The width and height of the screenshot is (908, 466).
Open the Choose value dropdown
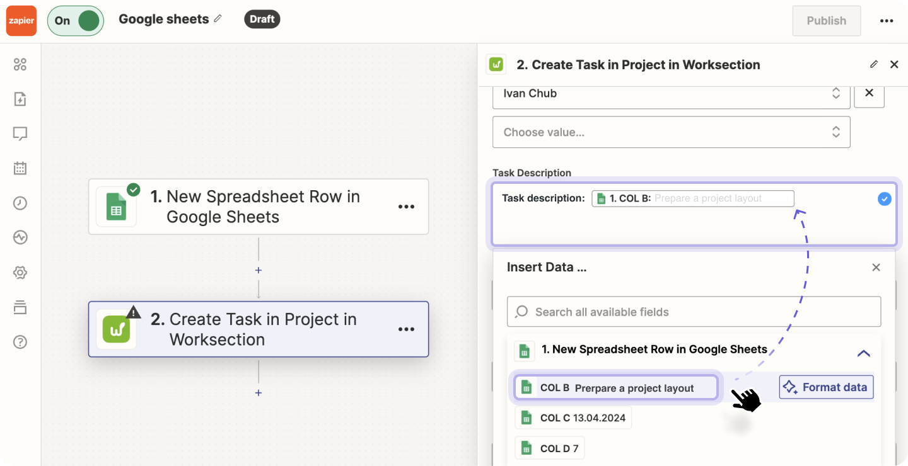(671, 132)
